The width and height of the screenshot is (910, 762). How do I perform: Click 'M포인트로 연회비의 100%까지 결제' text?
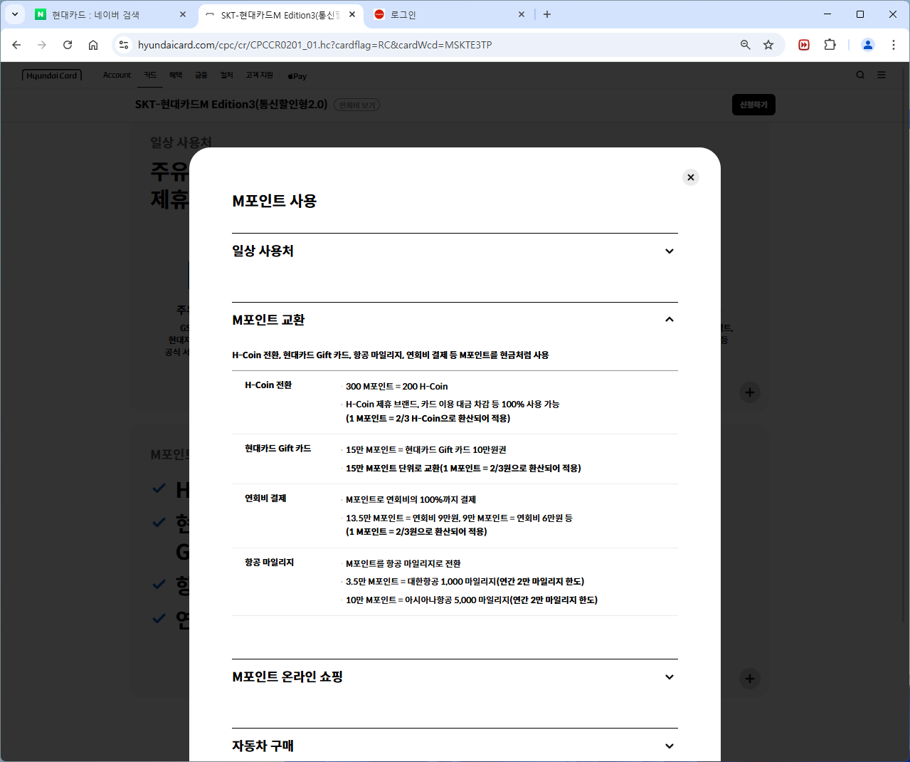pyautogui.click(x=411, y=500)
